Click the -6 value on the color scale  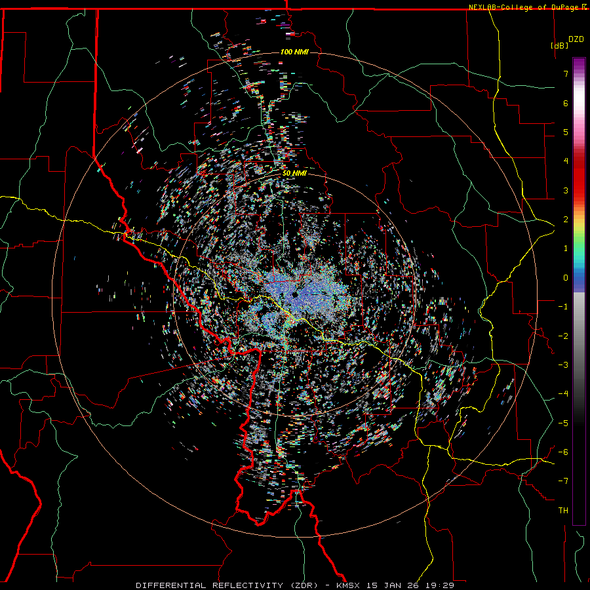[563, 452]
